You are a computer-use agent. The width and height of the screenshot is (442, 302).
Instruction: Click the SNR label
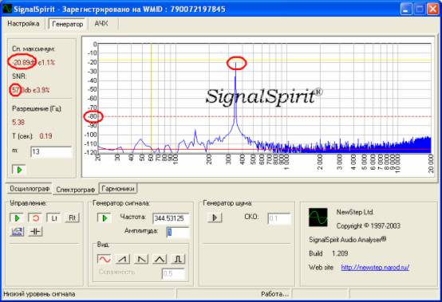pyautogui.click(x=19, y=76)
